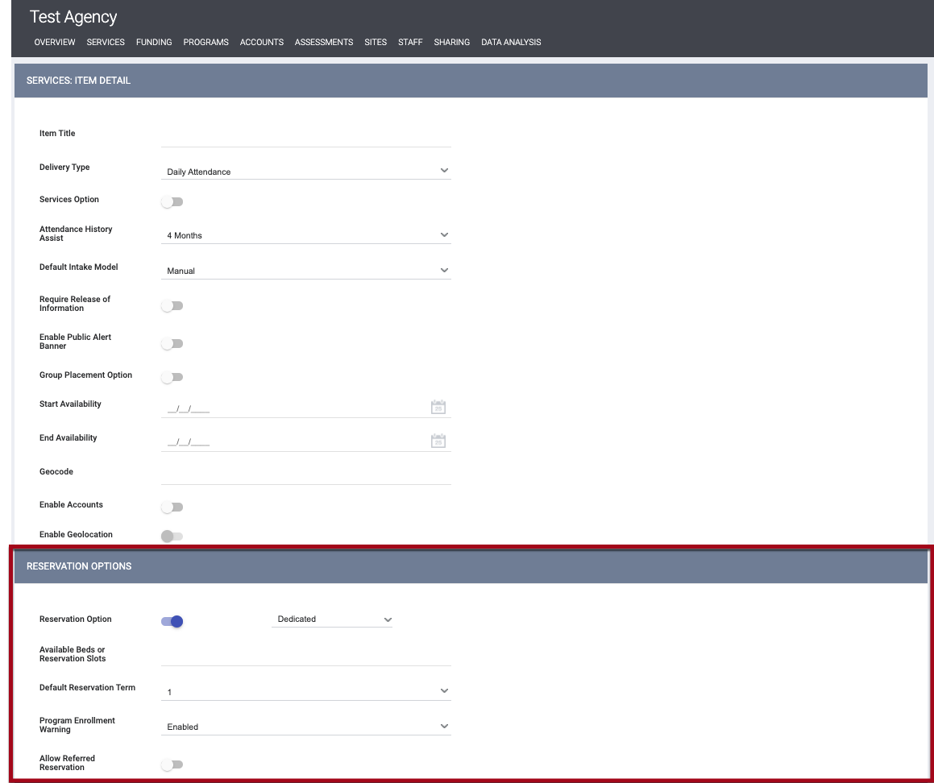Open the Services menu
The width and height of the screenshot is (934, 783).
(106, 42)
